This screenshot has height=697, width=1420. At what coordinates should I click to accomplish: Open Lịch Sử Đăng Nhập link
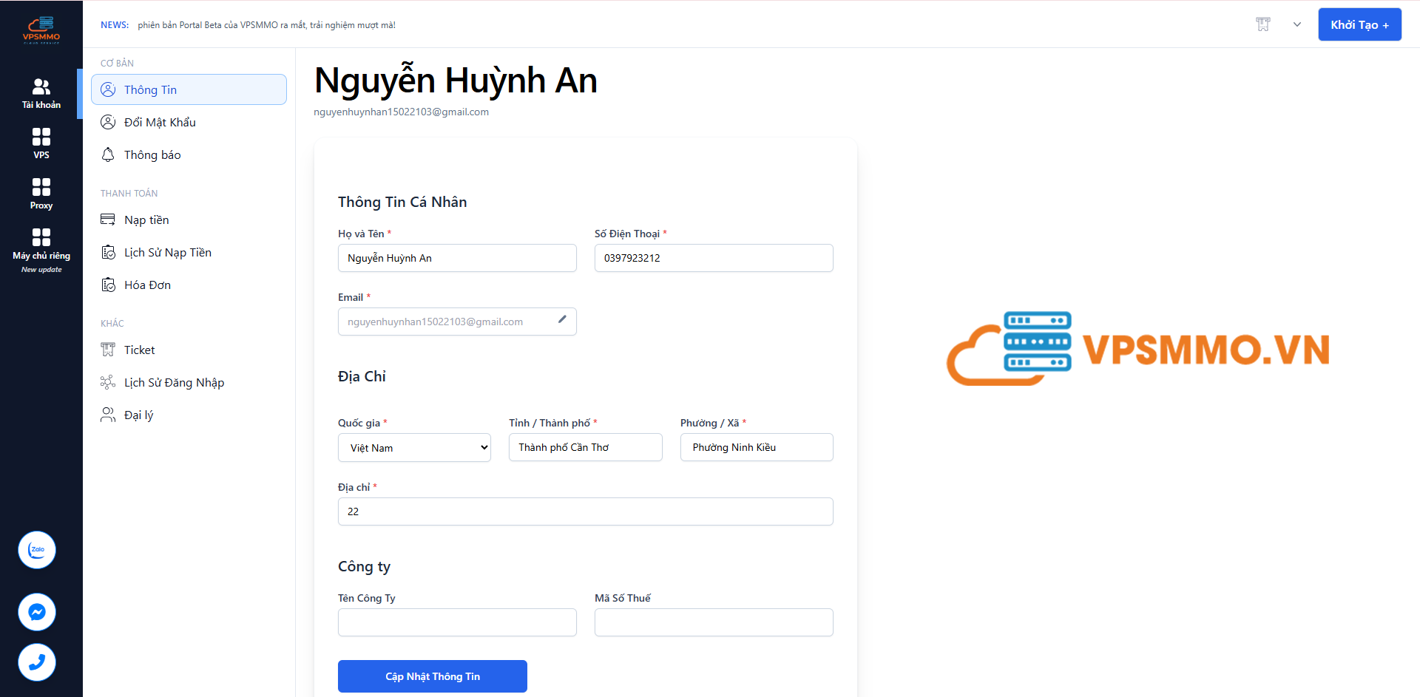tap(174, 383)
